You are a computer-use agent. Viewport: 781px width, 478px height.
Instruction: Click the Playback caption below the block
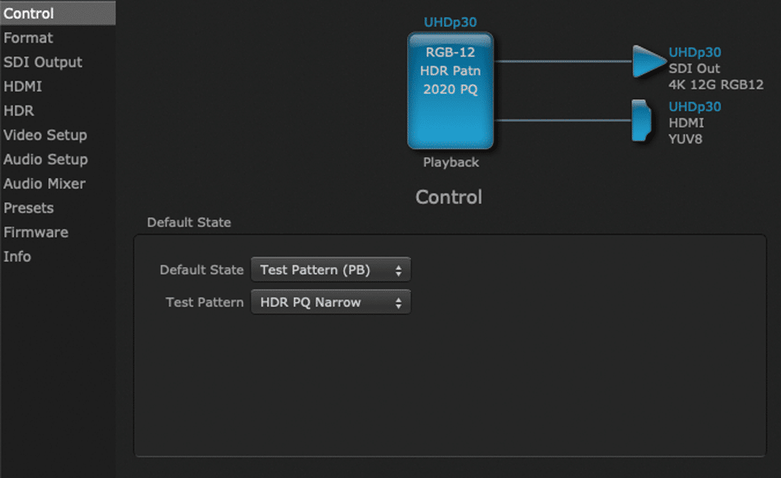click(451, 162)
